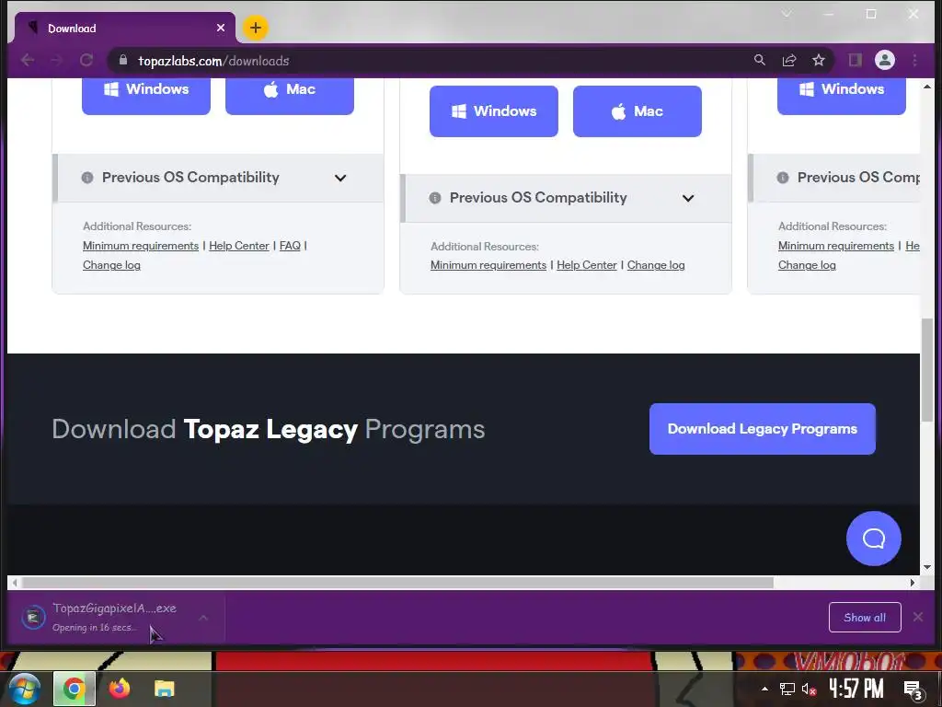Open Change log link in right card
Screen dimensions: 942x707
click(x=807, y=265)
